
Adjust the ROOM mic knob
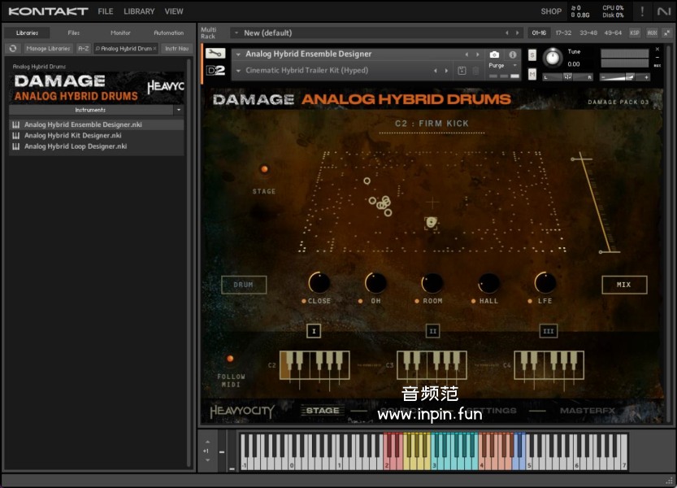point(432,283)
